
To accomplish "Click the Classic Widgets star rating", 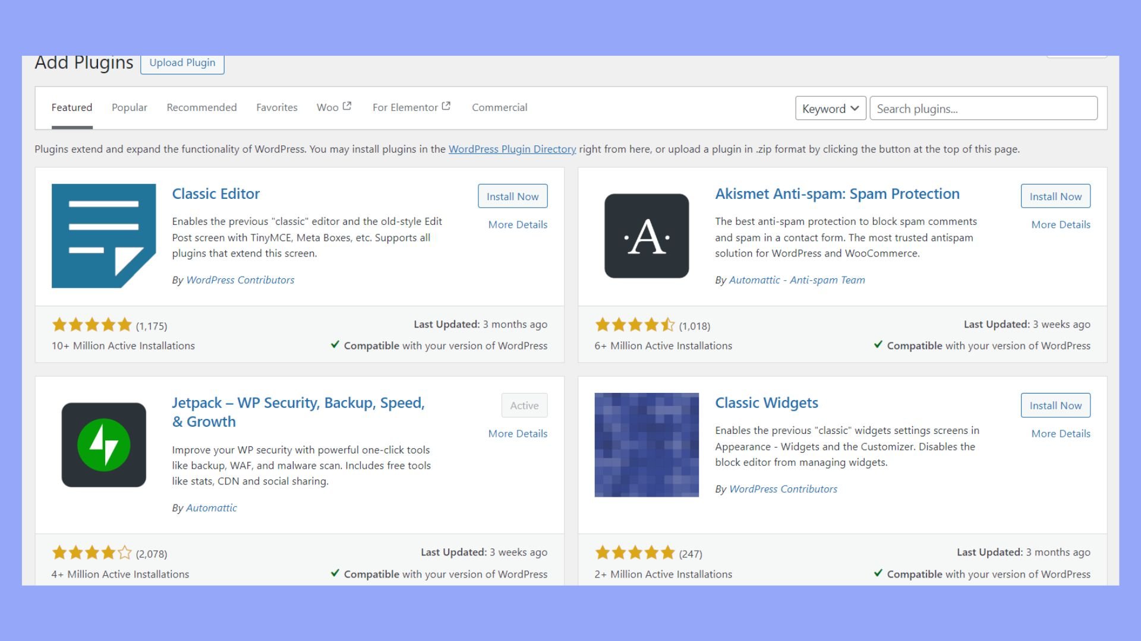I will [x=635, y=553].
